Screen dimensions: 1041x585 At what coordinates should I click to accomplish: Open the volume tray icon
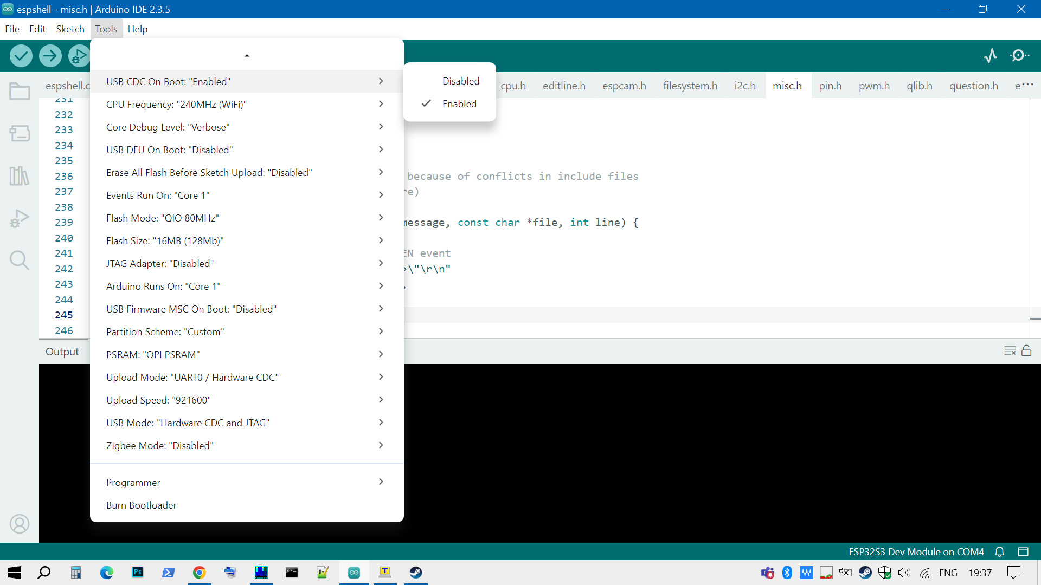coord(903,573)
